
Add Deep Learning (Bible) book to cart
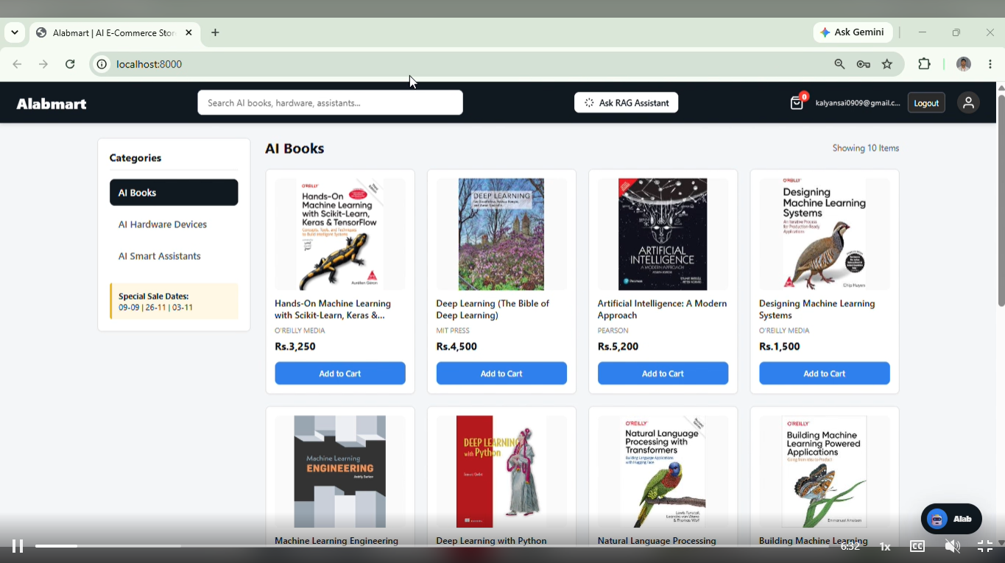pyautogui.click(x=501, y=373)
